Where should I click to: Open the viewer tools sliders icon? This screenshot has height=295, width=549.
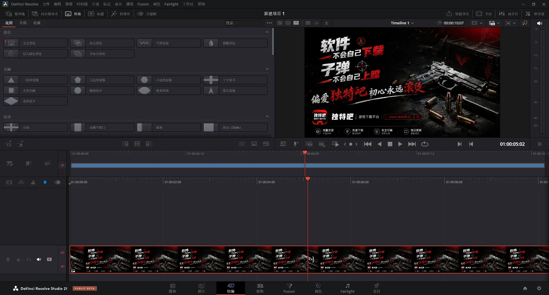283,144
